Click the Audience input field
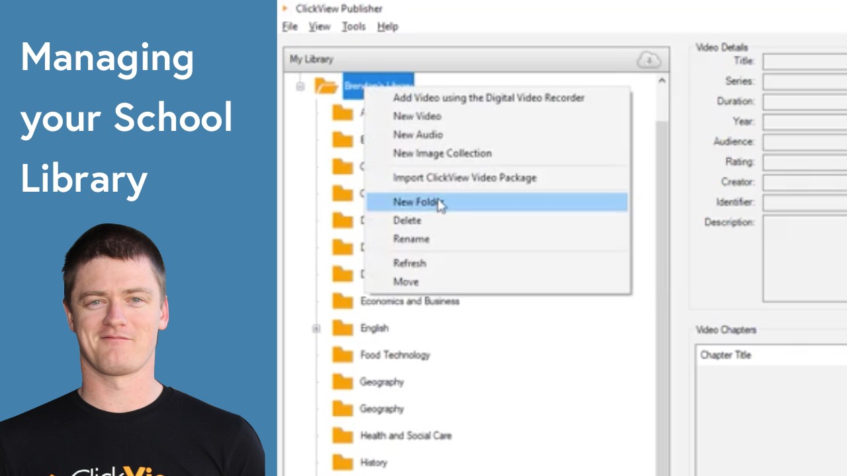This screenshot has width=847, height=476. 805,142
